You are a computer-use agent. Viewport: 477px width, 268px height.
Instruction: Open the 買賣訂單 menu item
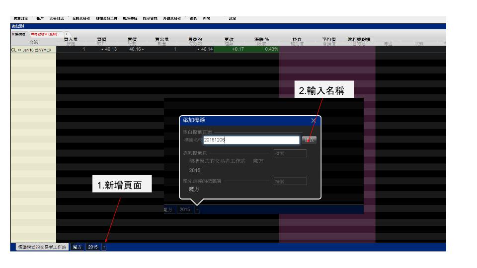[21, 18]
